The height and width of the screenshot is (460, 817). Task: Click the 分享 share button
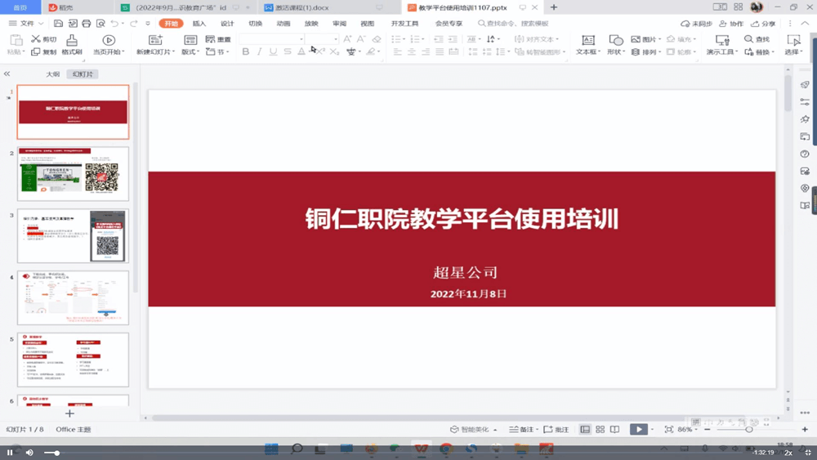coord(763,24)
